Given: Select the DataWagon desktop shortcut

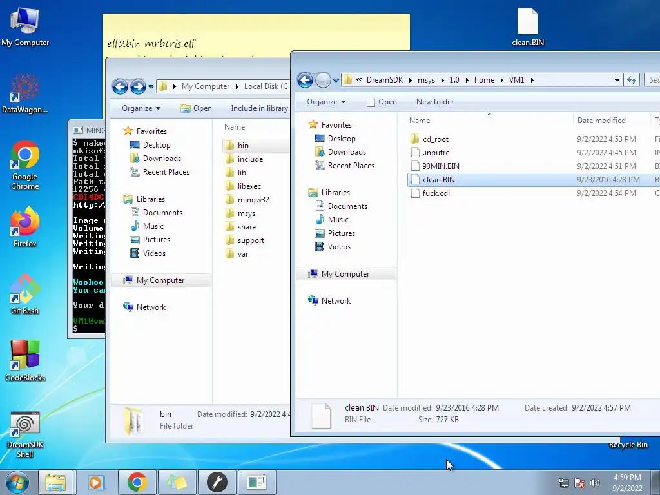Looking at the screenshot, I should pyautogui.click(x=25, y=93).
